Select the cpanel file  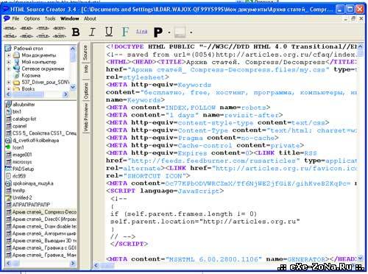(19, 126)
